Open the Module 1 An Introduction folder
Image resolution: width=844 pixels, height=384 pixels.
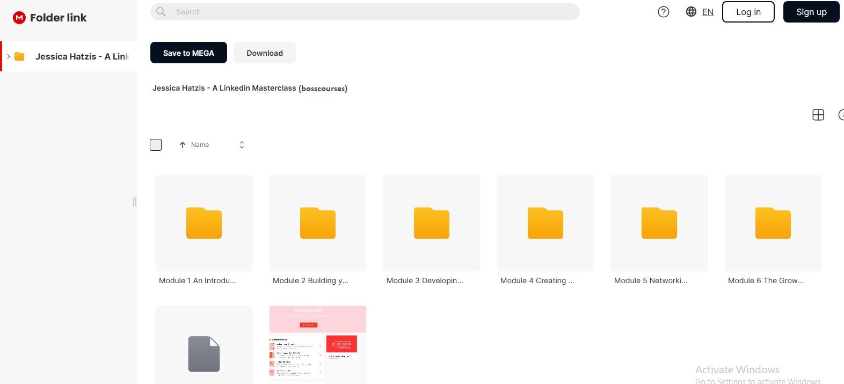click(x=204, y=223)
